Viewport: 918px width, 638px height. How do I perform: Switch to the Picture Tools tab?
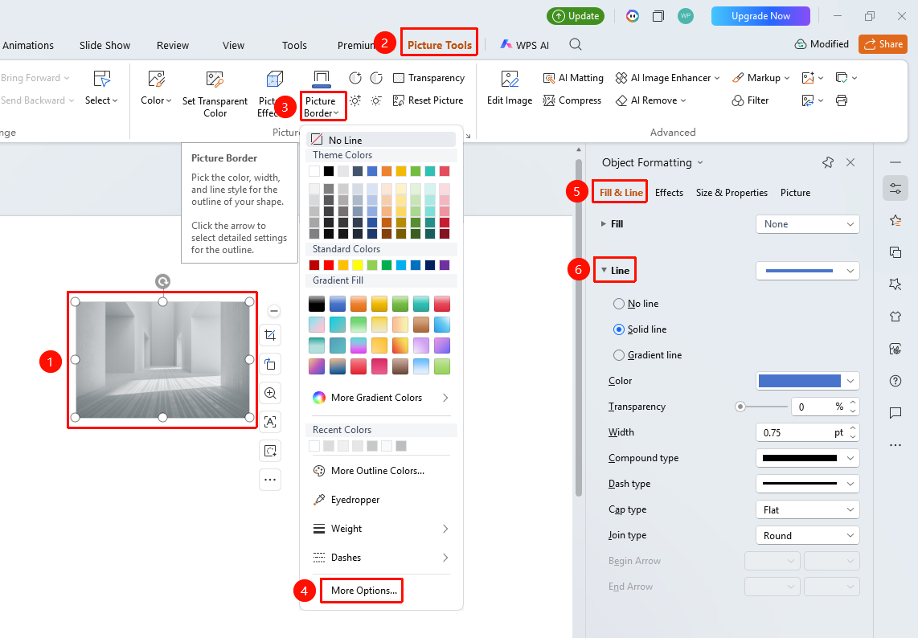440,45
